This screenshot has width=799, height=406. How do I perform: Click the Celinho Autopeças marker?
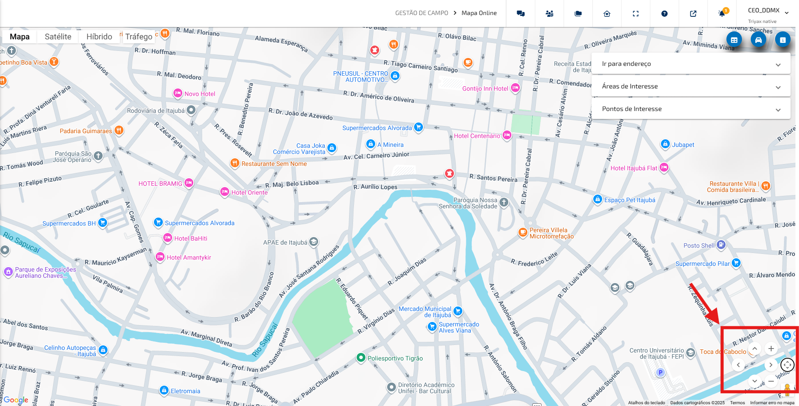(103, 350)
